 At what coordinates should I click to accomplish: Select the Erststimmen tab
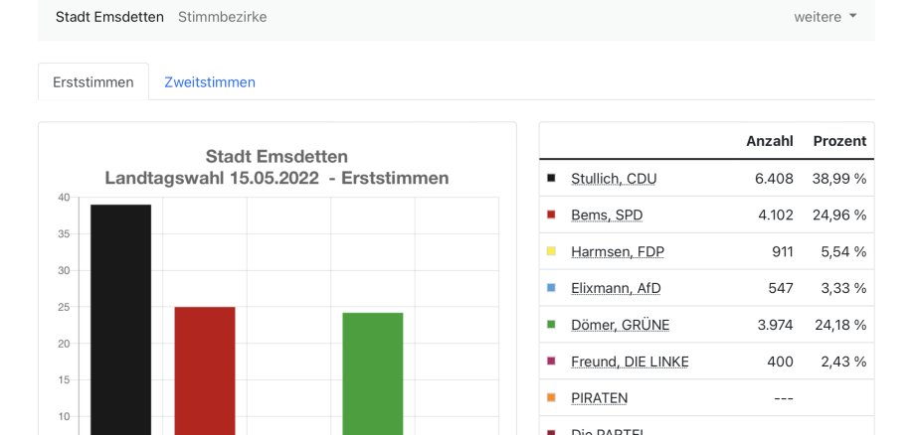[93, 82]
